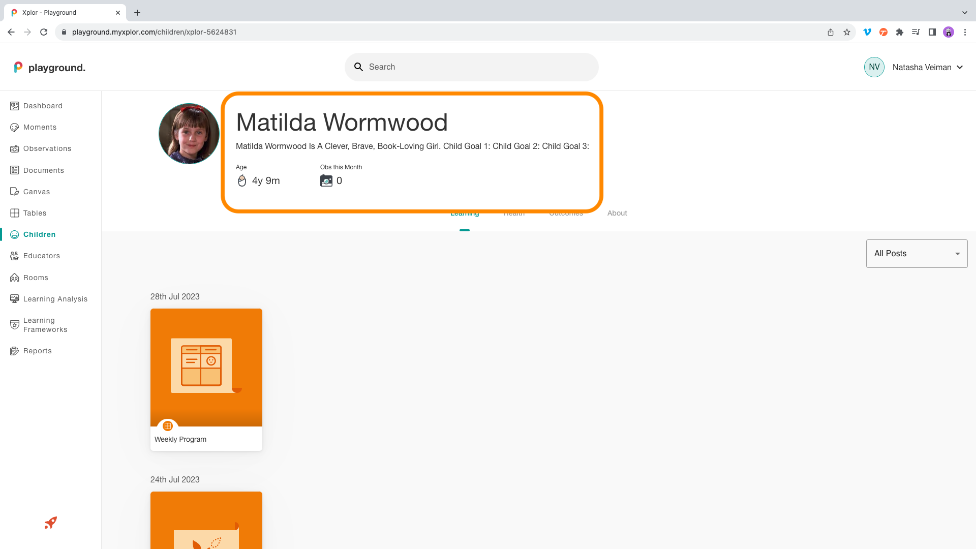Click the Learning Analysis icon

click(x=15, y=299)
